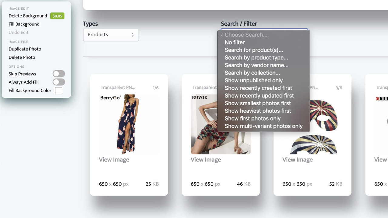The image size is (388, 218).
Task: Choose "Search by vendor name..." option
Action: [x=257, y=65]
